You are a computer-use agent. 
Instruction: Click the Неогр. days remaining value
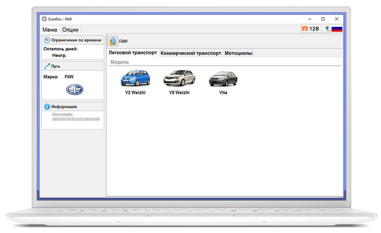pyautogui.click(x=59, y=55)
